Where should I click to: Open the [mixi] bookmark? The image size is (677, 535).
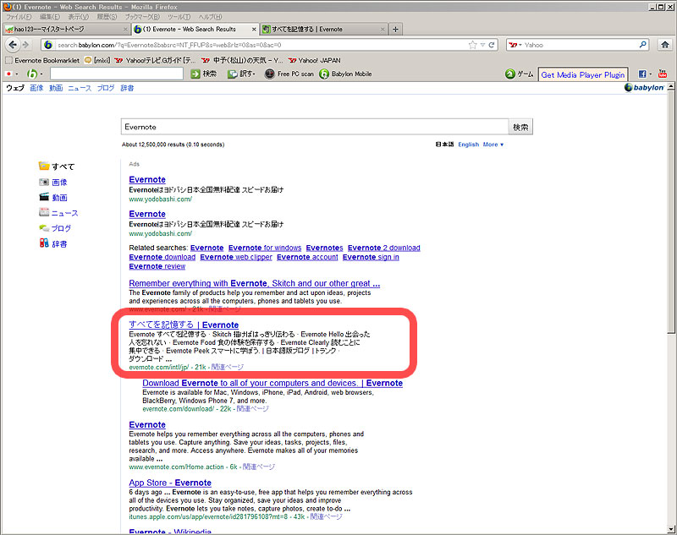(x=97, y=60)
